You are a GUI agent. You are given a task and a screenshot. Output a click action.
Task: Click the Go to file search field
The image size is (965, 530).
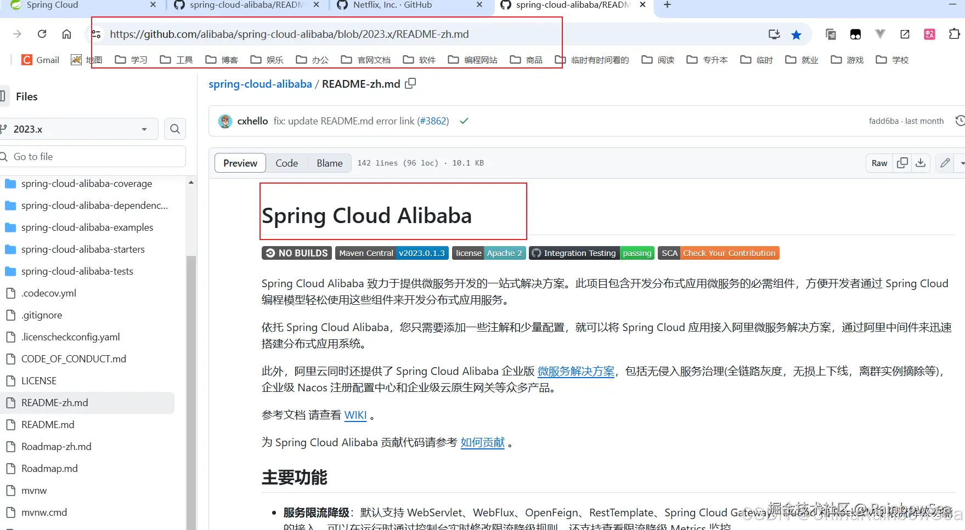pyautogui.click(x=92, y=157)
